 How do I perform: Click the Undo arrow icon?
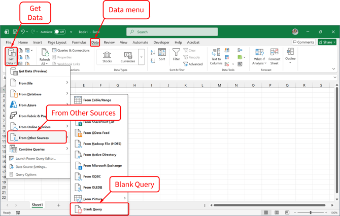click(x=22, y=32)
